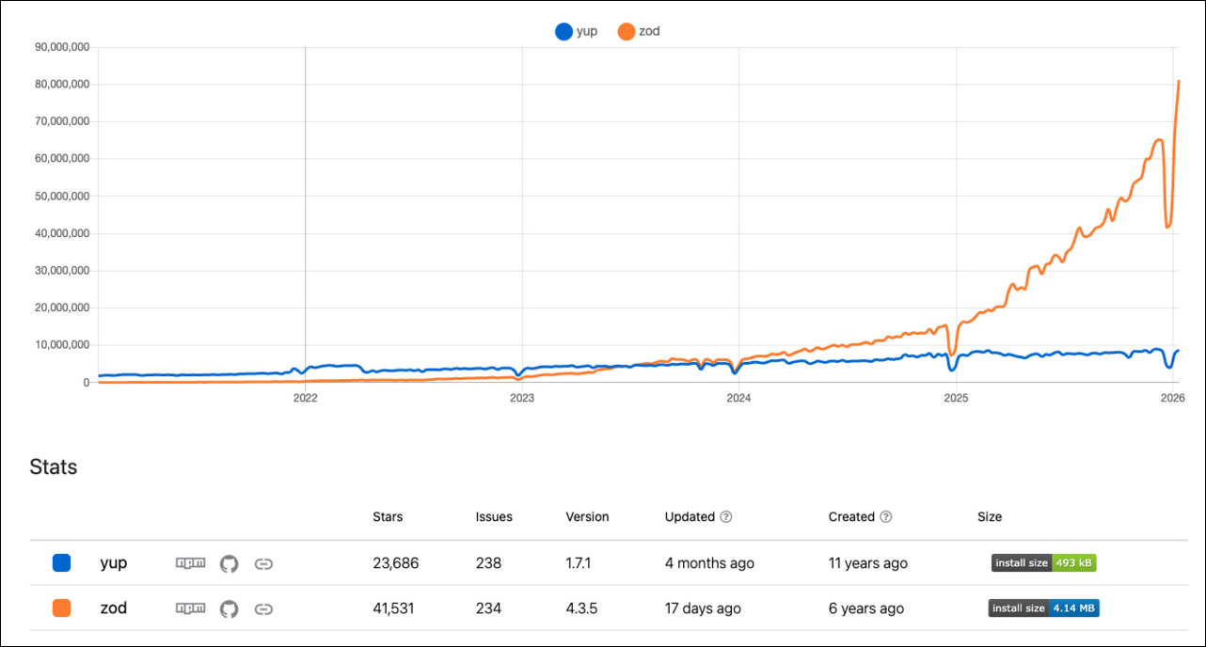This screenshot has width=1206, height=647.
Task: Open the npm page icon for yup
Action: (x=190, y=563)
